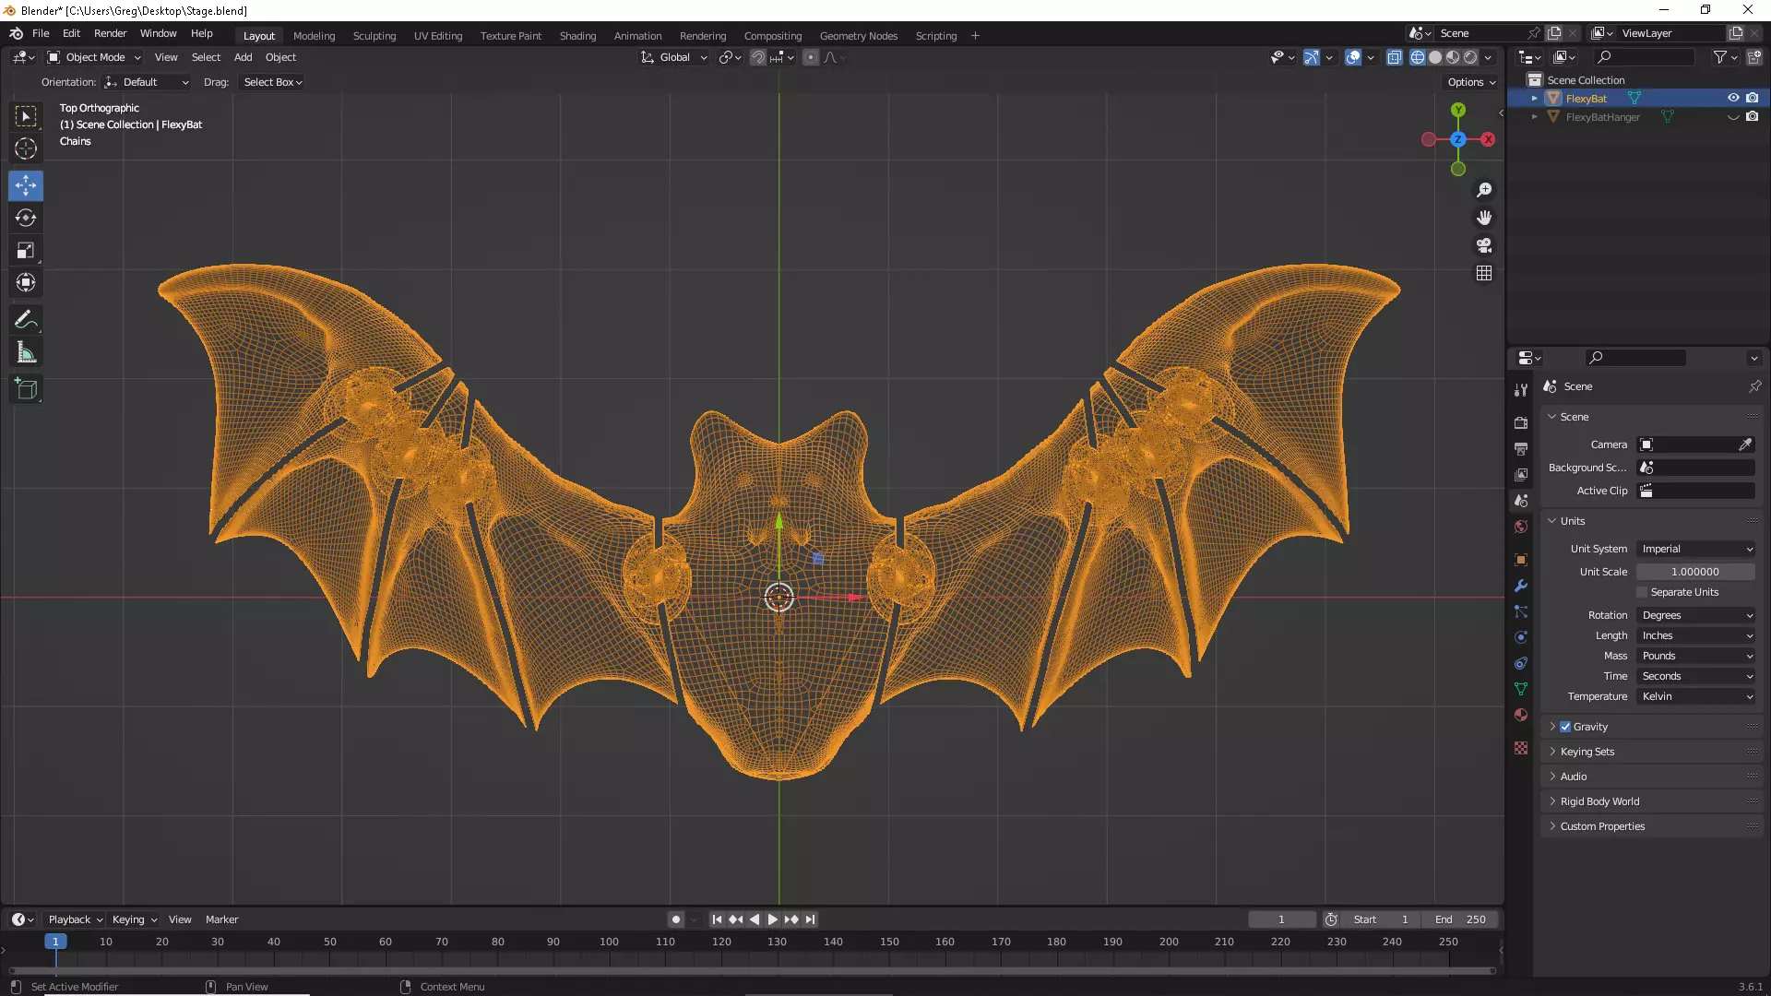Select the Scale tool
Image resolution: width=1771 pixels, height=996 pixels.
pos(26,250)
